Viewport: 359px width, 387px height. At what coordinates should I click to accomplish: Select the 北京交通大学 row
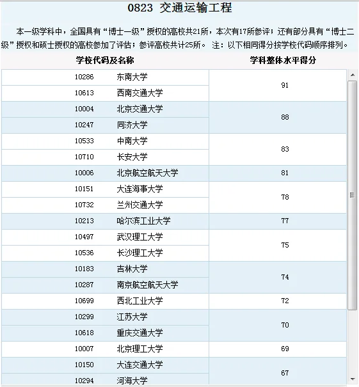tap(105, 109)
